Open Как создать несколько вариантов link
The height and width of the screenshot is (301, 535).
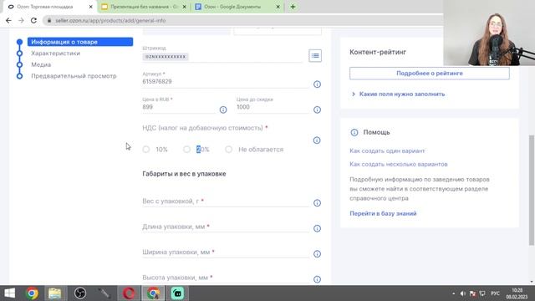coord(399,164)
